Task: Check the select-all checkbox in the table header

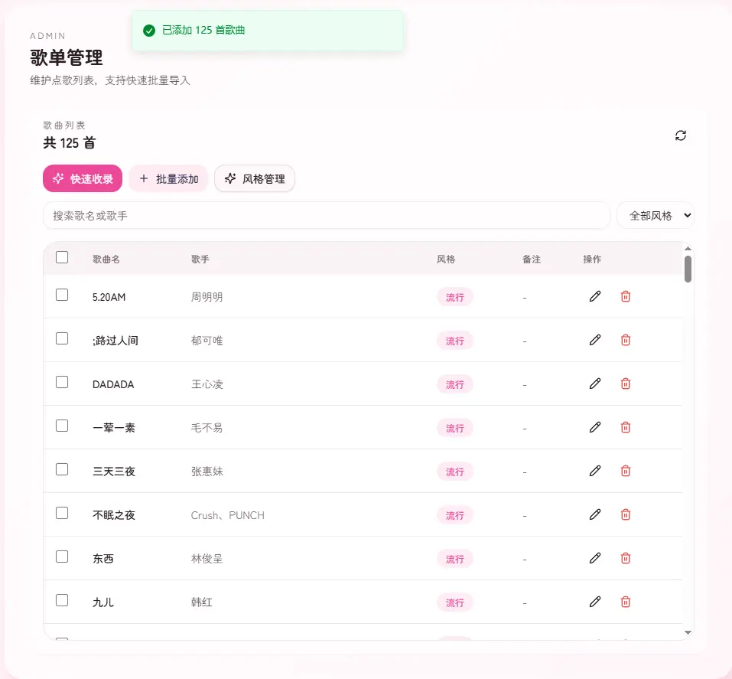Action: coord(62,257)
